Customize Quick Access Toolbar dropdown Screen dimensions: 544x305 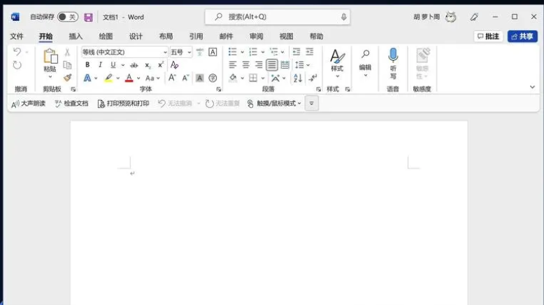coord(312,104)
